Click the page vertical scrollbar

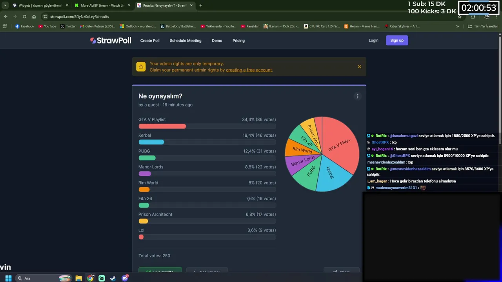point(500,90)
